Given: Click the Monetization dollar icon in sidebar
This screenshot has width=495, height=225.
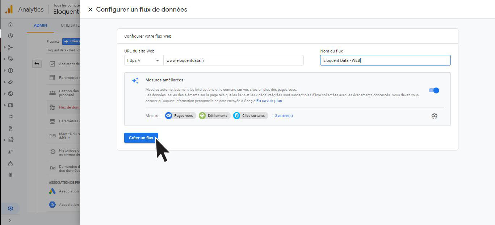Looking at the screenshot, I should coord(11,71).
